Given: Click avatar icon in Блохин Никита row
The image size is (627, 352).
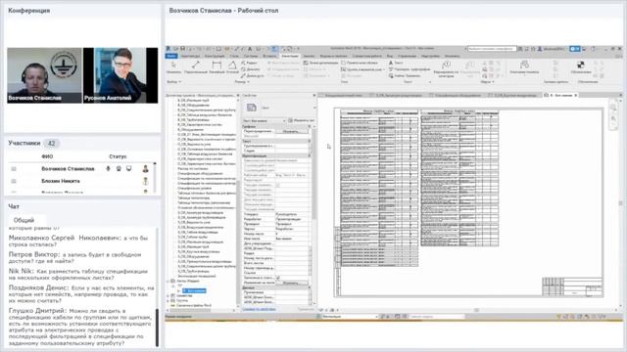Looking at the screenshot, I should [x=146, y=181].
